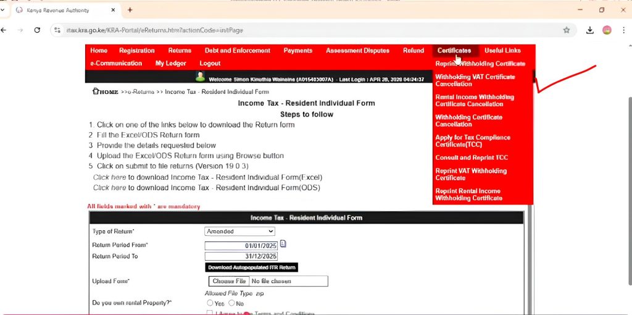Viewport: 632px width, 315px height.
Task: Open My Ledger menu
Action: pos(170,64)
